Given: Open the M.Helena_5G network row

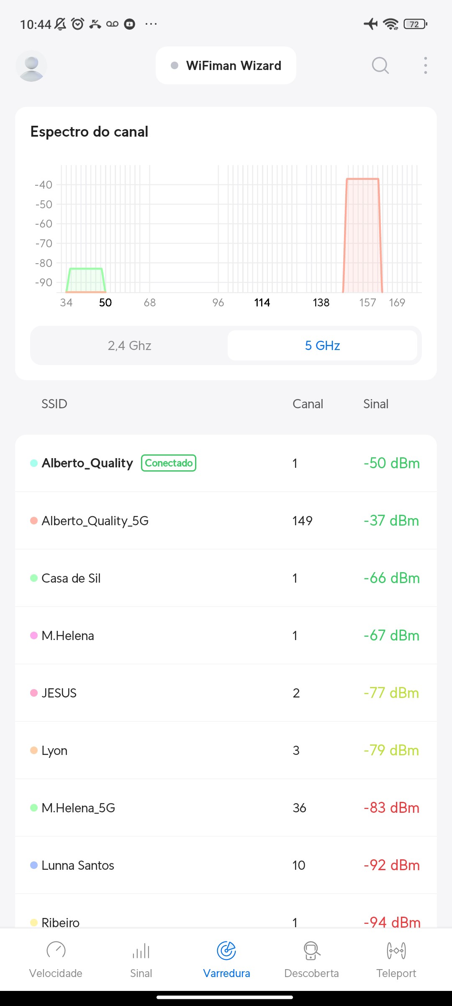Looking at the screenshot, I should (226, 808).
